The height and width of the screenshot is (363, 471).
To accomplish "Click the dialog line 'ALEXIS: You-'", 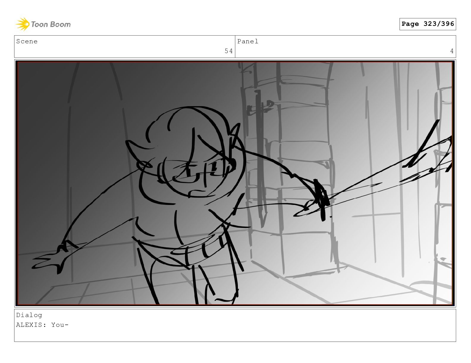I will point(42,325).
